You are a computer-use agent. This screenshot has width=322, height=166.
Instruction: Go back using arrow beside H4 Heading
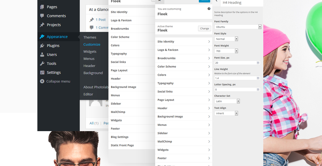pos(216,1)
